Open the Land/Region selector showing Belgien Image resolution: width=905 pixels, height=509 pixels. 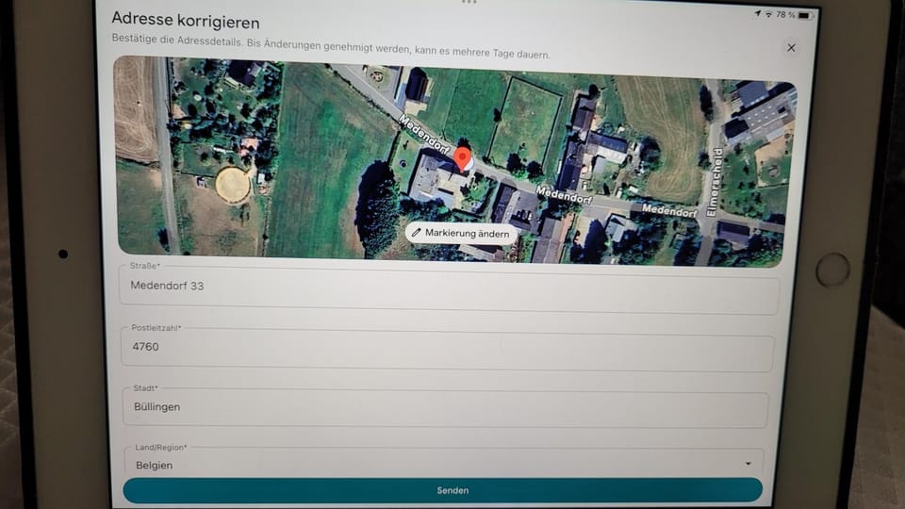(x=443, y=464)
